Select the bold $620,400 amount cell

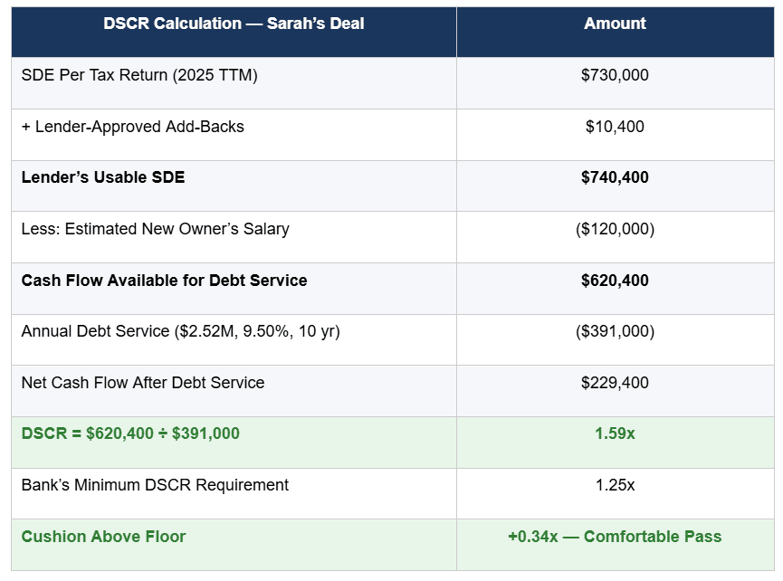point(615,281)
